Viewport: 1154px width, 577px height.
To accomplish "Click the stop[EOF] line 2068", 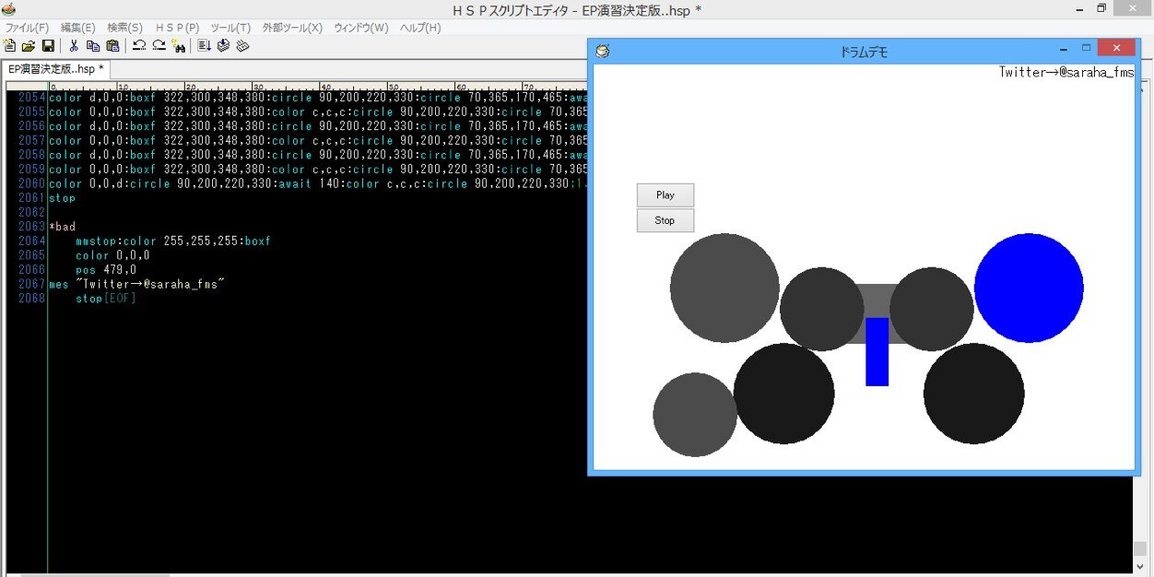I will 106,299.
